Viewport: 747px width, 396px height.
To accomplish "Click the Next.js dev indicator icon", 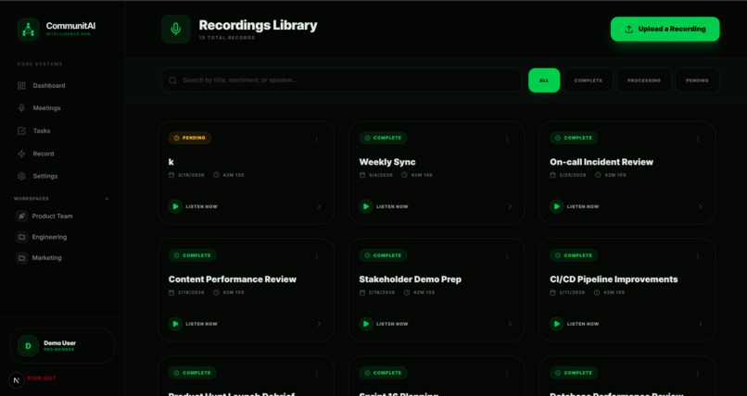I will [16, 380].
